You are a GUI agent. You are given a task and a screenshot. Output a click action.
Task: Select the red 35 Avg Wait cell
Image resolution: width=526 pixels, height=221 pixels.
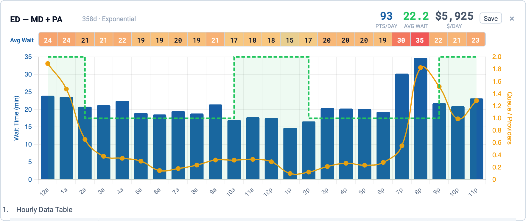tap(420, 40)
